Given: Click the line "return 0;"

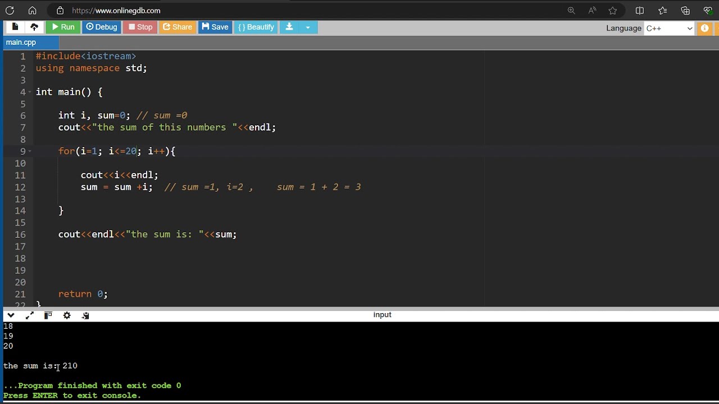Looking at the screenshot, I should (x=83, y=294).
